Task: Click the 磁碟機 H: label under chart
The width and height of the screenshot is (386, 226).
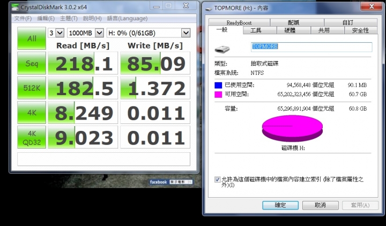Action: [x=293, y=148]
